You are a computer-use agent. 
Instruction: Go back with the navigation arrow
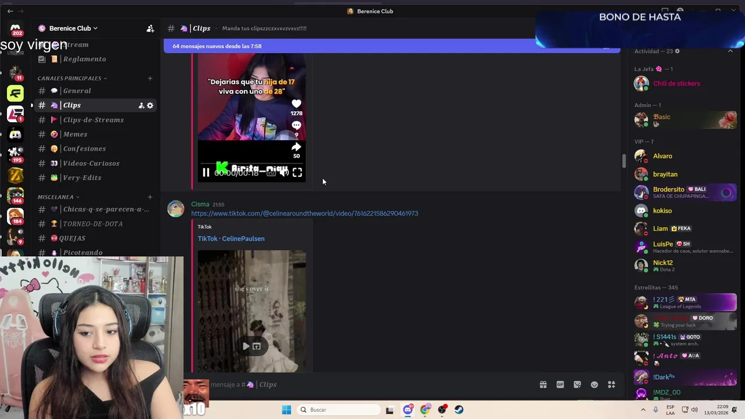coord(10,11)
